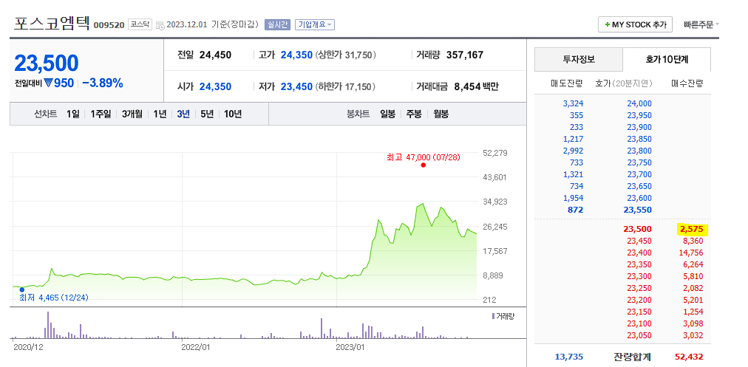Expand the 빠른주문 dropdown
748x367 pixels.
click(x=701, y=25)
